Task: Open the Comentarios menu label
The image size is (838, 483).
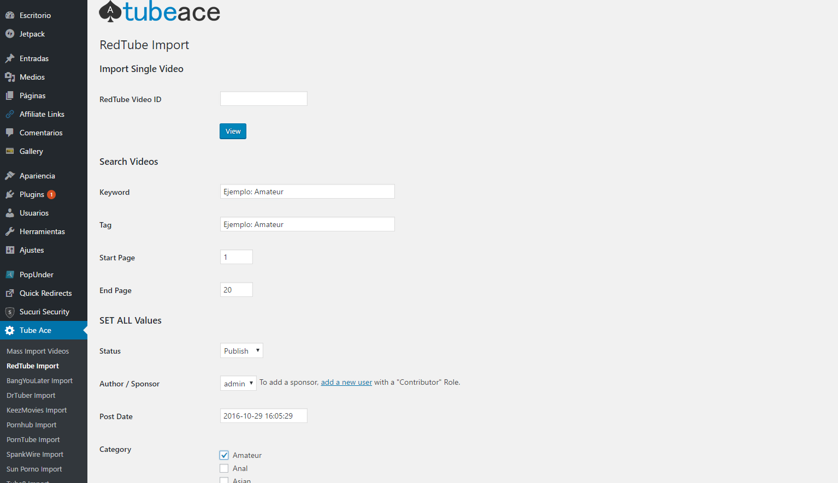Action: click(x=41, y=133)
